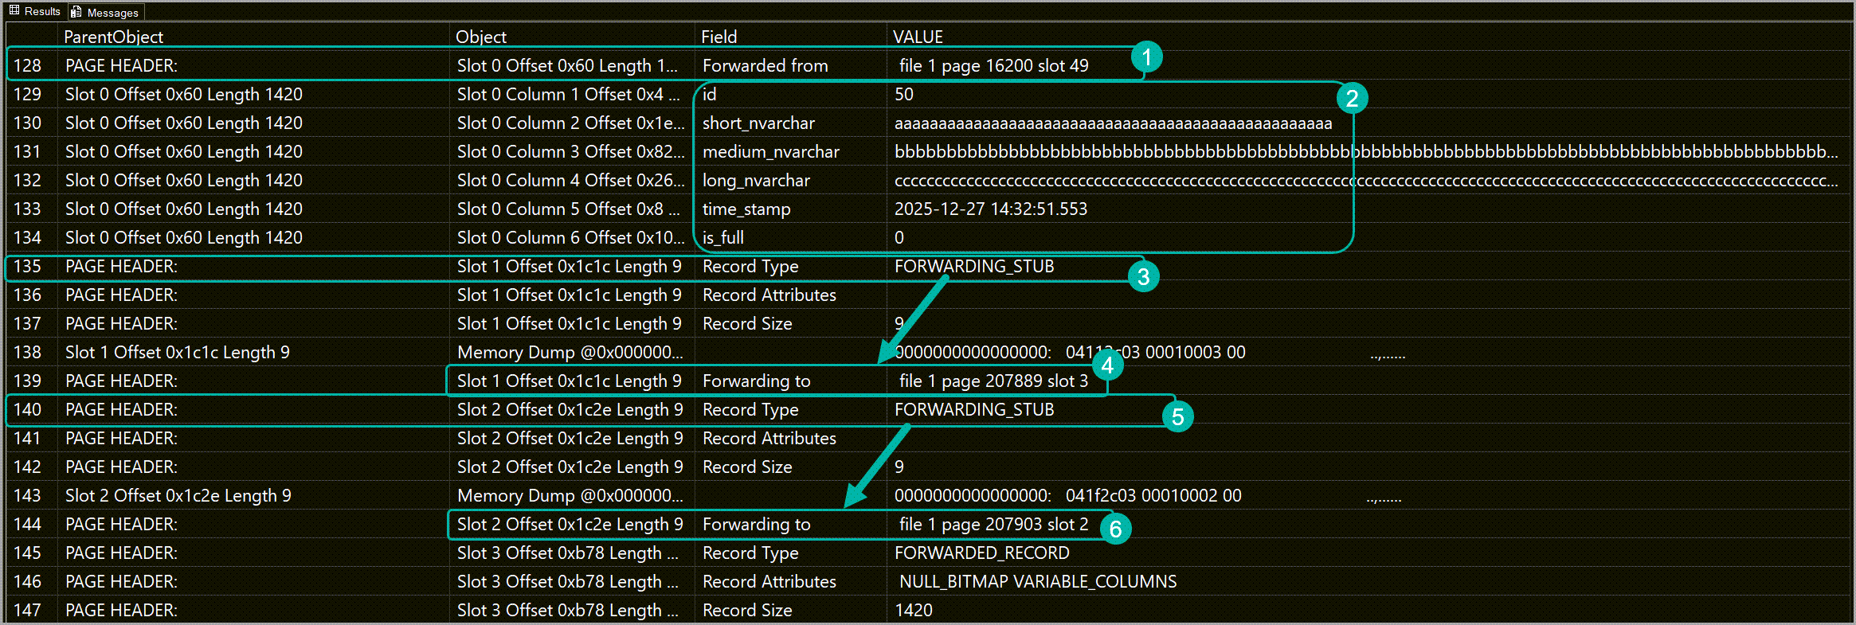The width and height of the screenshot is (1856, 625).
Task: Click the FORWARDED_RECORD value cell
Action: 981,553
